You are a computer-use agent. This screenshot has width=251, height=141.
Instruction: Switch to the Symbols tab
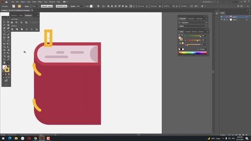point(201,32)
